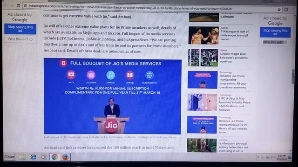Launch Firefox from the taskbar
The height and width of the screenshot is (167, 298).
click(65, 157)
